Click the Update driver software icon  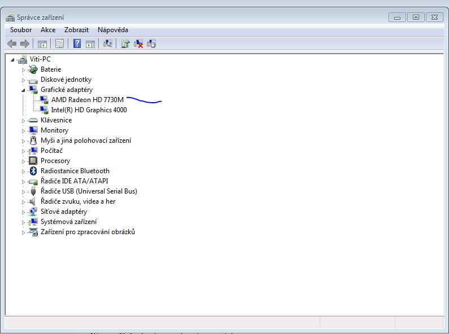click(125, 44)
